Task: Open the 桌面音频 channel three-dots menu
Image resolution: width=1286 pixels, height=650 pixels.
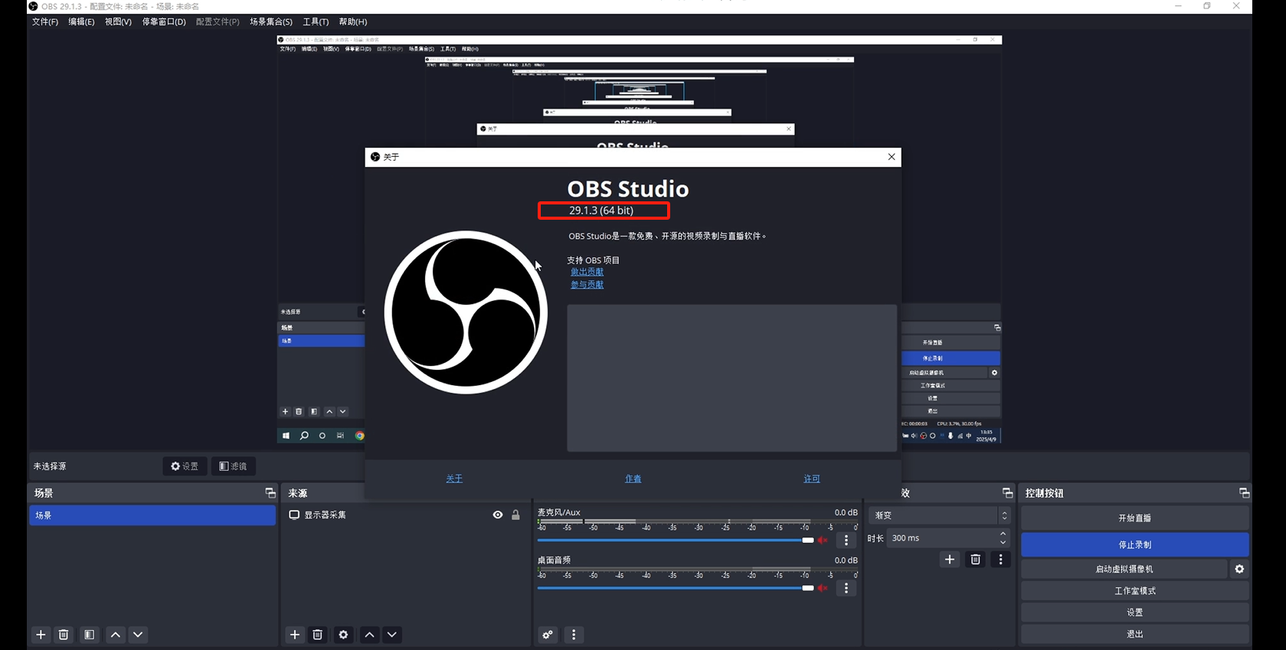Action: point(846,588)
